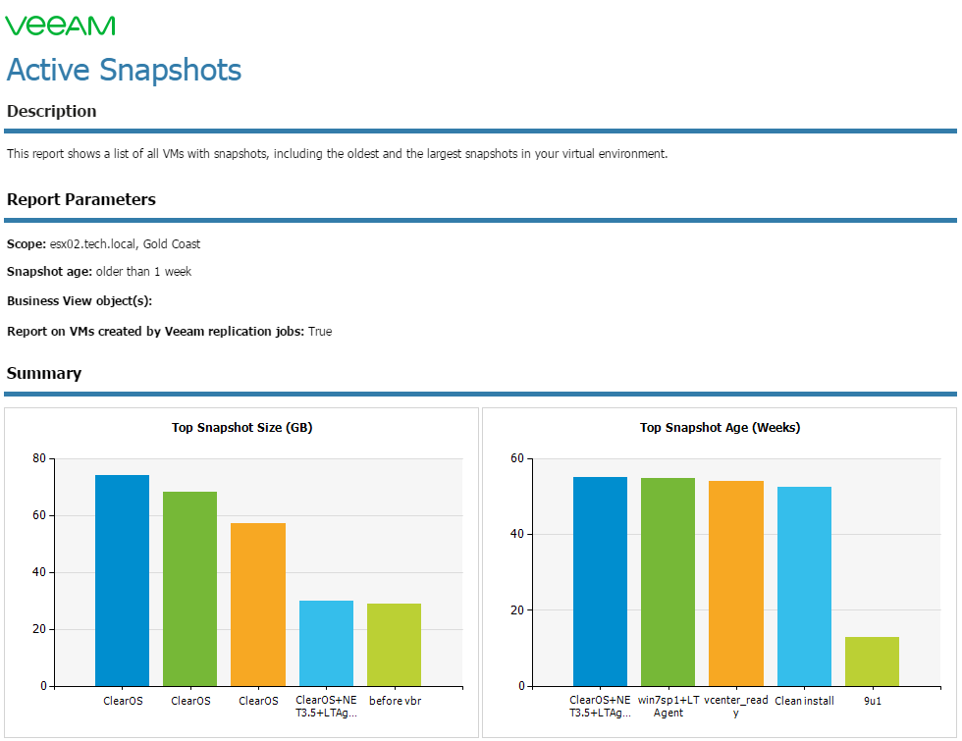
Task: Click the vcenter_ready axis label
Action: pos(735,706)
